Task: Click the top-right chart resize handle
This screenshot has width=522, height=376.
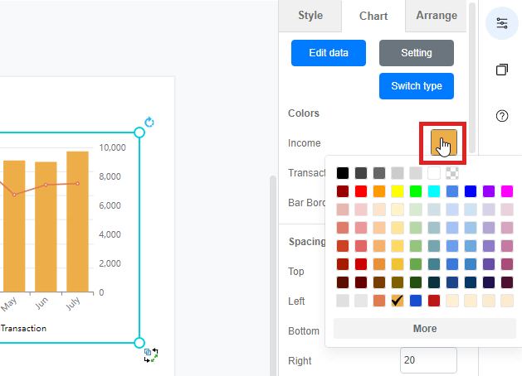Action: pos(139,133)
